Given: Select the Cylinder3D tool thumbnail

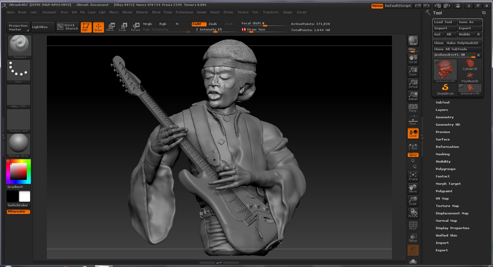Looking at the screenshot, I should 470,65.
